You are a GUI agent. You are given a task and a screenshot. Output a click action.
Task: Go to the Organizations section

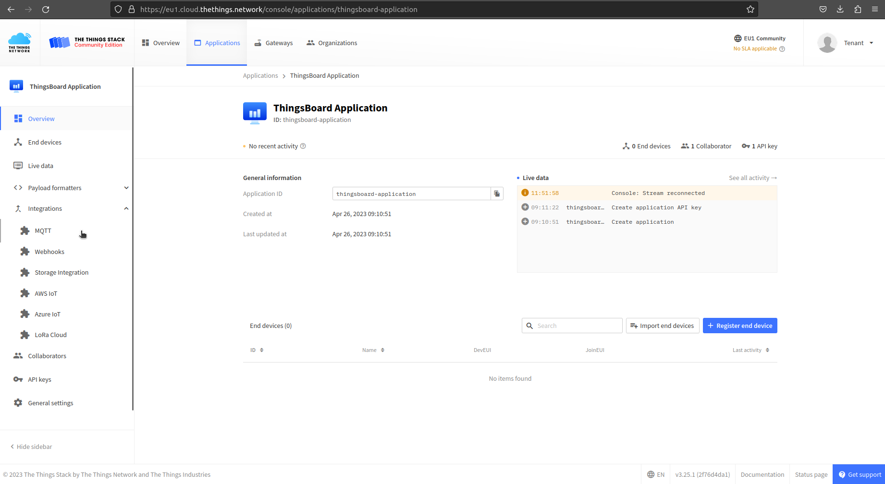click(332, 43)
